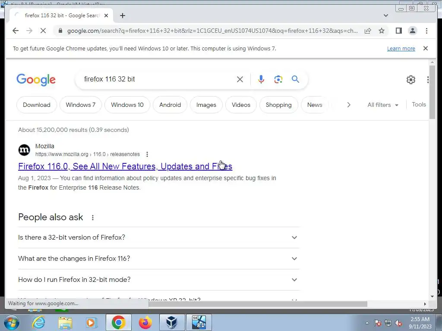Clear the search box text

(240, 79)
